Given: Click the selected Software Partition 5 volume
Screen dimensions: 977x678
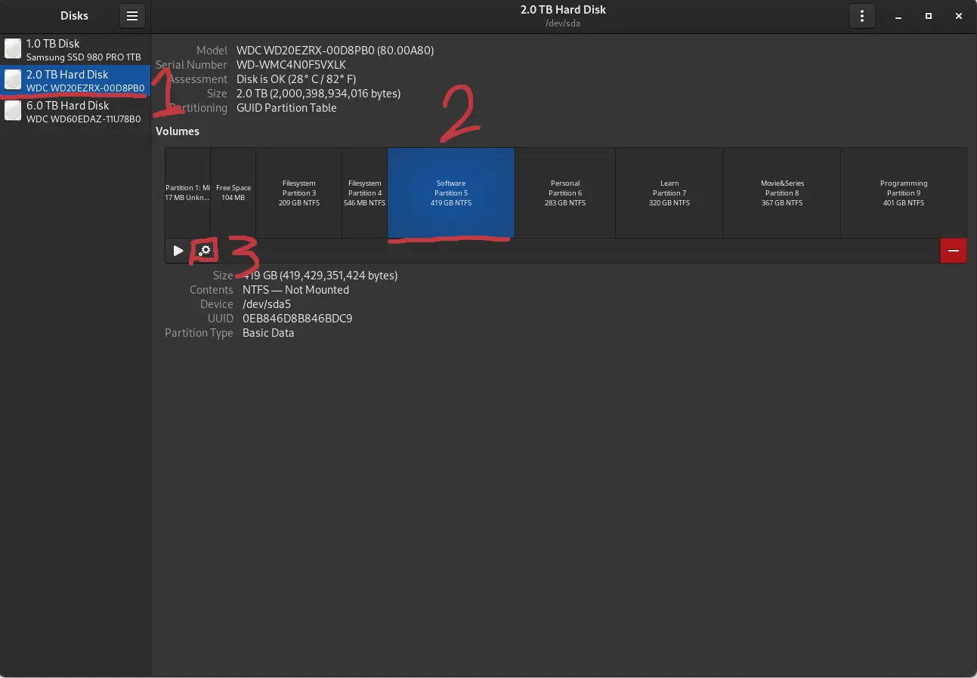Looking at the screenshot, I should point(450,193).
